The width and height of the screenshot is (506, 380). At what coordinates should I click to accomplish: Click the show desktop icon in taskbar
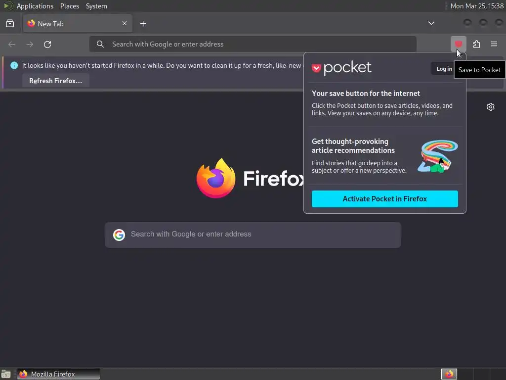[6, 374]
